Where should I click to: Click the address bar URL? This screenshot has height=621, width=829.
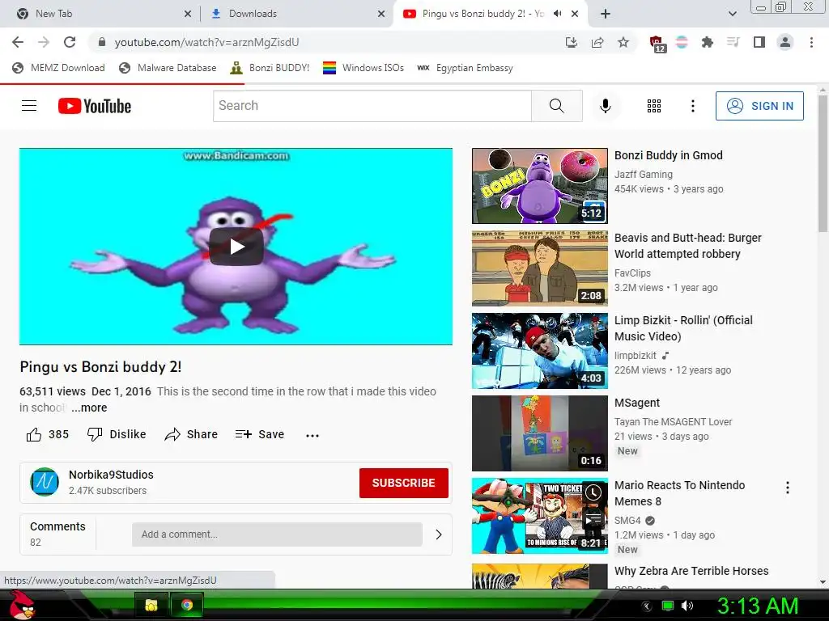(206, 42)
